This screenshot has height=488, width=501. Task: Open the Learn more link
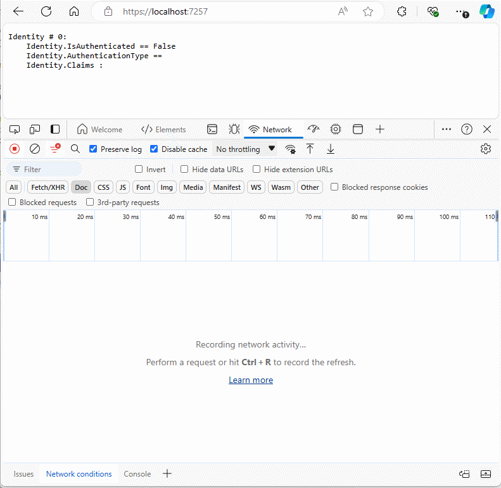click(251, 380)
